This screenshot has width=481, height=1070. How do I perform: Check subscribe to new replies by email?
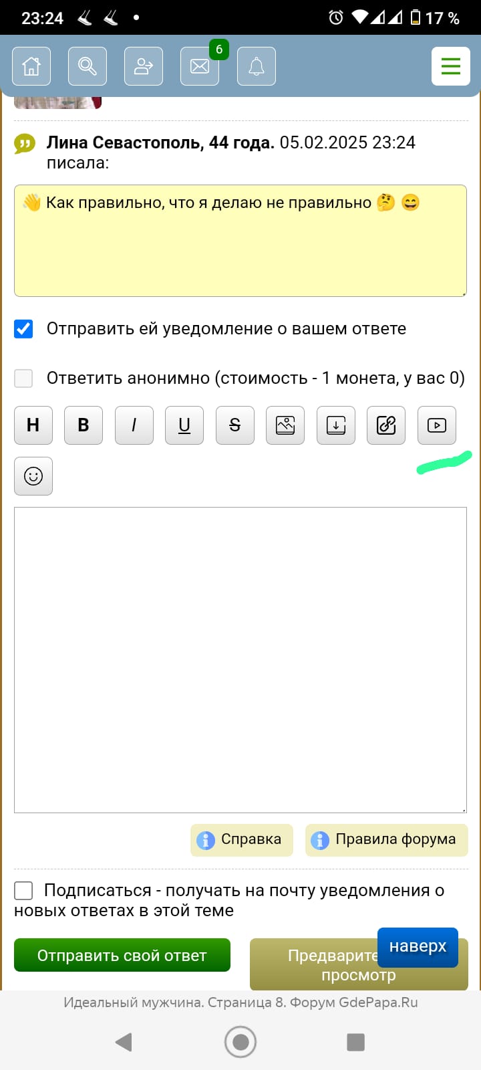click(x=24, y=891)
